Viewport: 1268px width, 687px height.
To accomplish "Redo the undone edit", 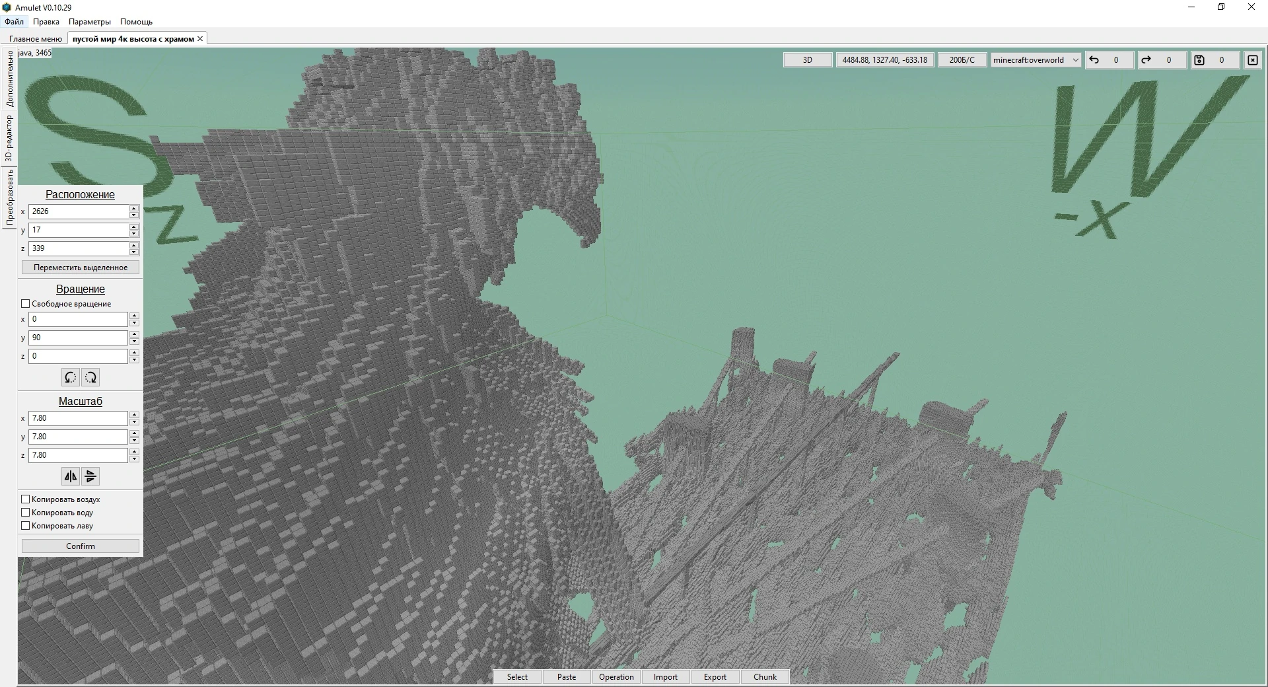I will (x=1162, y=60).
